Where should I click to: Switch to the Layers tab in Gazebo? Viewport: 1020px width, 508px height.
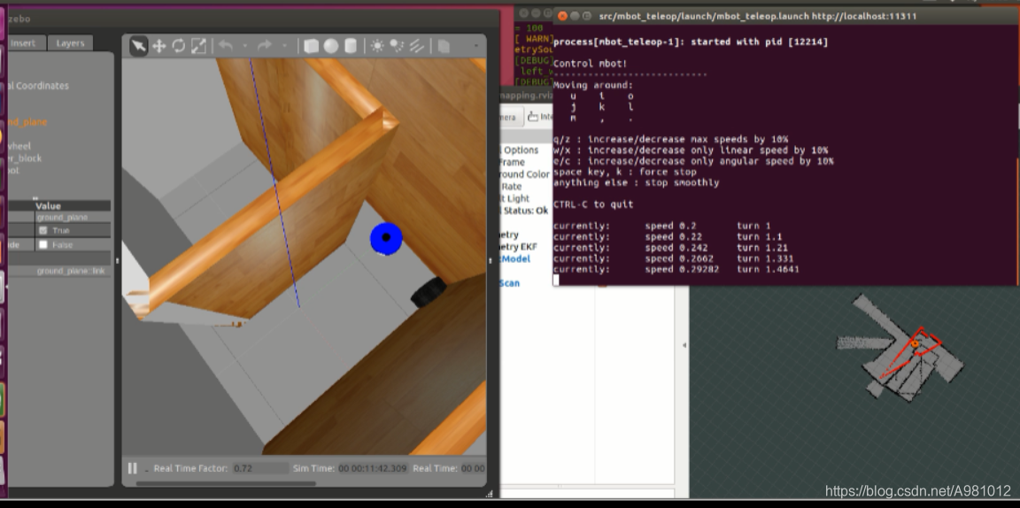pos(70,43)
